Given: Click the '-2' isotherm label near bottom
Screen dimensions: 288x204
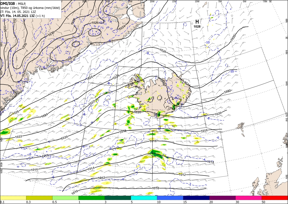Looking at the screenshot, I should [190, 184].
